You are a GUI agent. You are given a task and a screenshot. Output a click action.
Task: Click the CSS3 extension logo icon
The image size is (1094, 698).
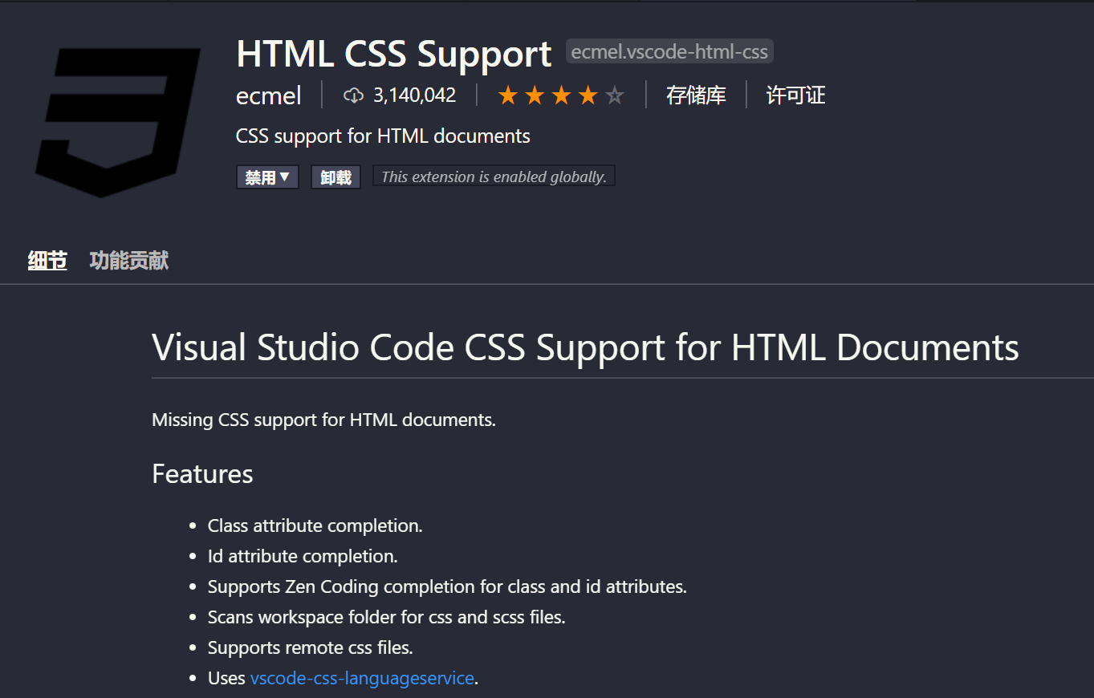117,122
